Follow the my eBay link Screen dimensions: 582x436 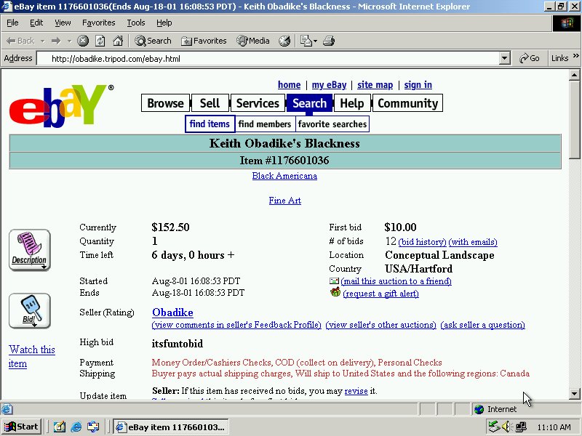330,85
